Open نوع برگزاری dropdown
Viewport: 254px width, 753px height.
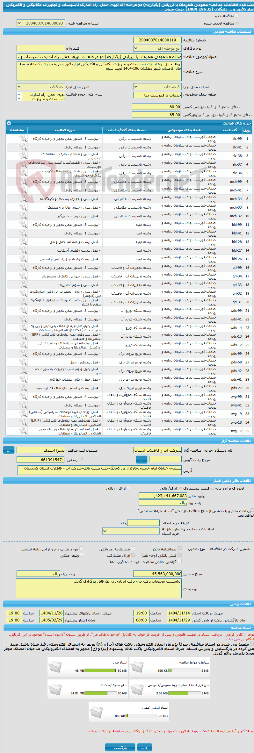(157, 48)
